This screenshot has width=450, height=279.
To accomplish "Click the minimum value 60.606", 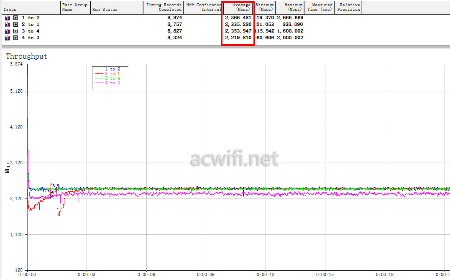I will click(265, 38).
